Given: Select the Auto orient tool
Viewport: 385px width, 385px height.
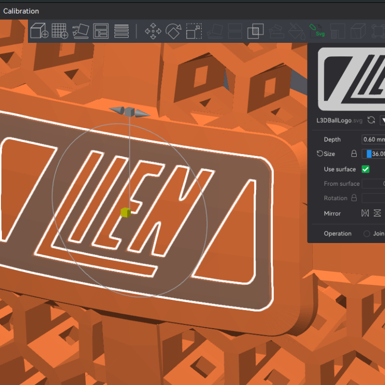Looking at the screenshot, I should [80, 31].
